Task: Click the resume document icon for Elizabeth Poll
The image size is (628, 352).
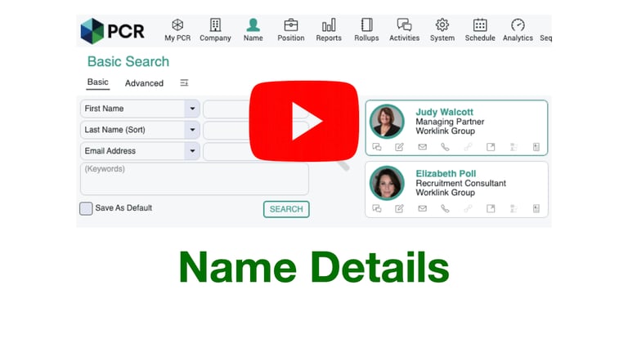Action: (x=536, y=208)
